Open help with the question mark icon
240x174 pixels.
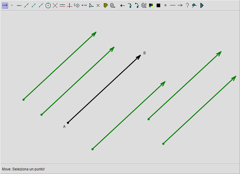tap(187, 5)
